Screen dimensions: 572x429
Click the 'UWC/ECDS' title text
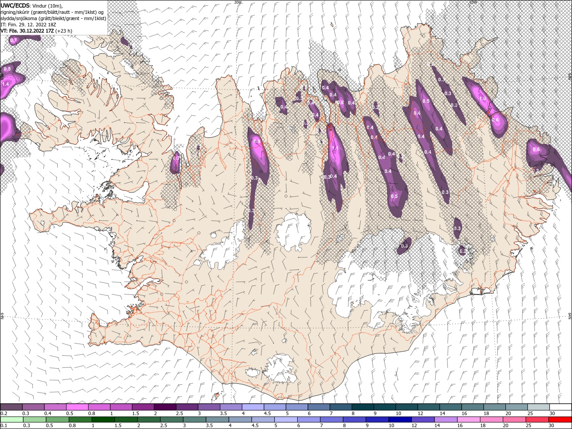tap(15, 5)
